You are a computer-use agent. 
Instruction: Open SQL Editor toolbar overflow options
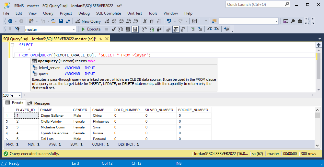[x=232, y=30]
